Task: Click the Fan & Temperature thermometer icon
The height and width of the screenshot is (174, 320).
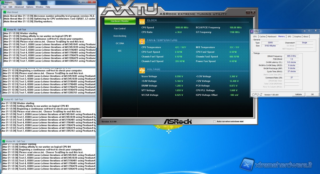Action: tap(142, 41)
